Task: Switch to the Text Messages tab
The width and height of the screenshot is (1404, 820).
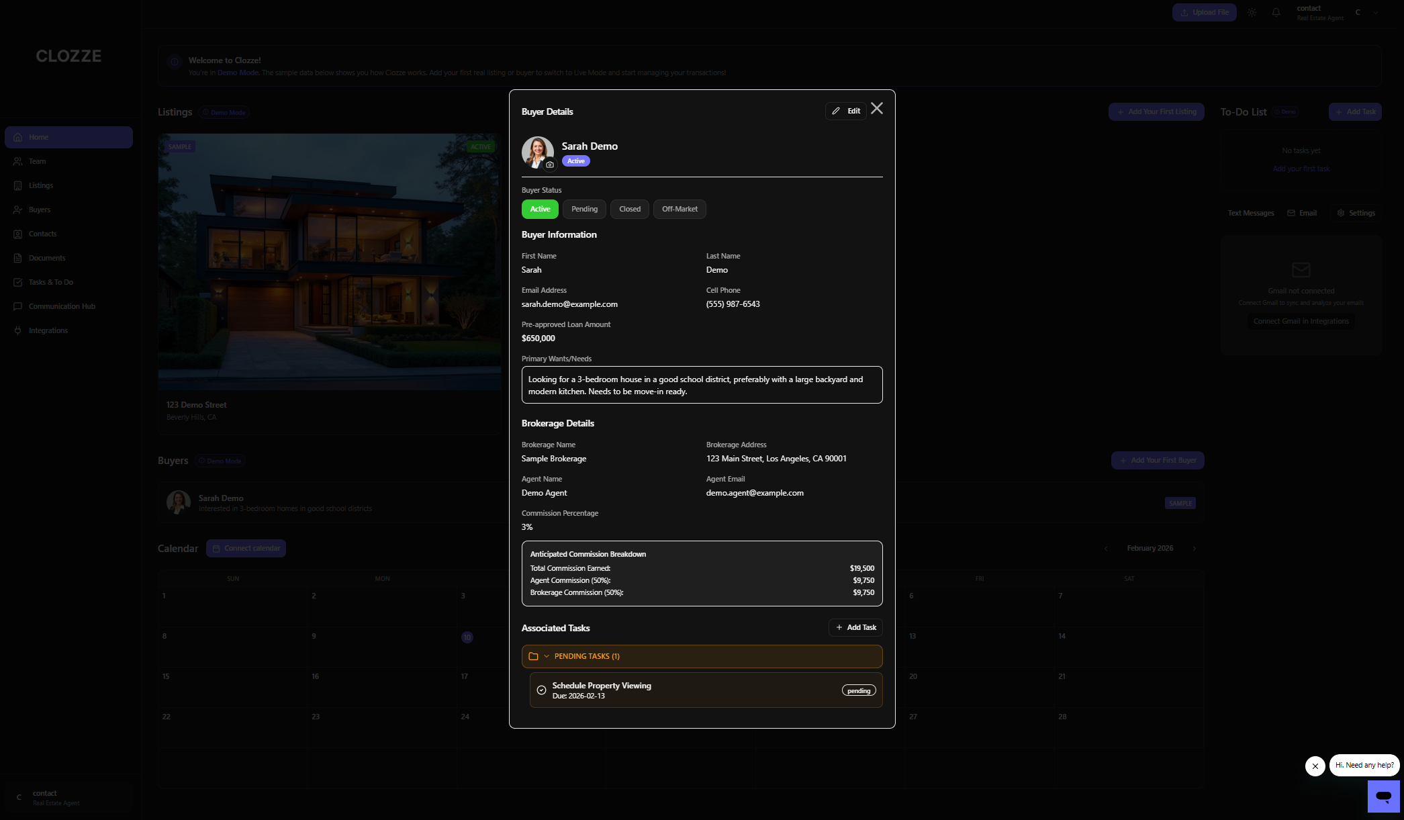Action: [x=1250, y=212]
